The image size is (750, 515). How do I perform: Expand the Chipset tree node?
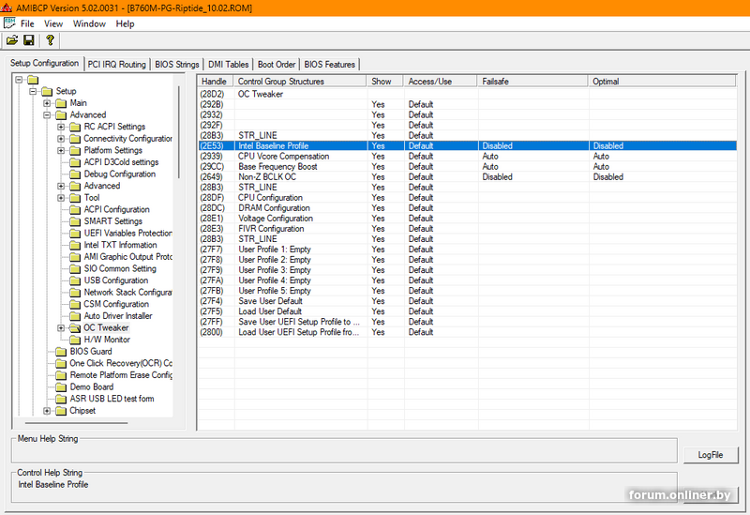47,411
